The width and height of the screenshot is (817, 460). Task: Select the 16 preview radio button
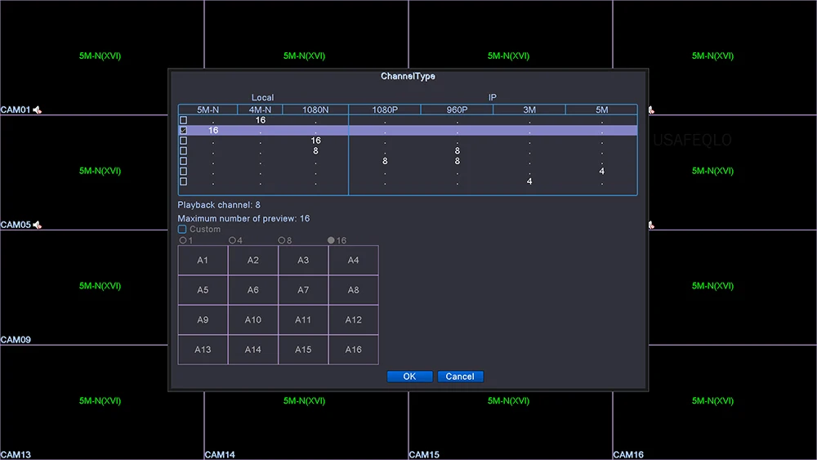(x=331, y=240)
